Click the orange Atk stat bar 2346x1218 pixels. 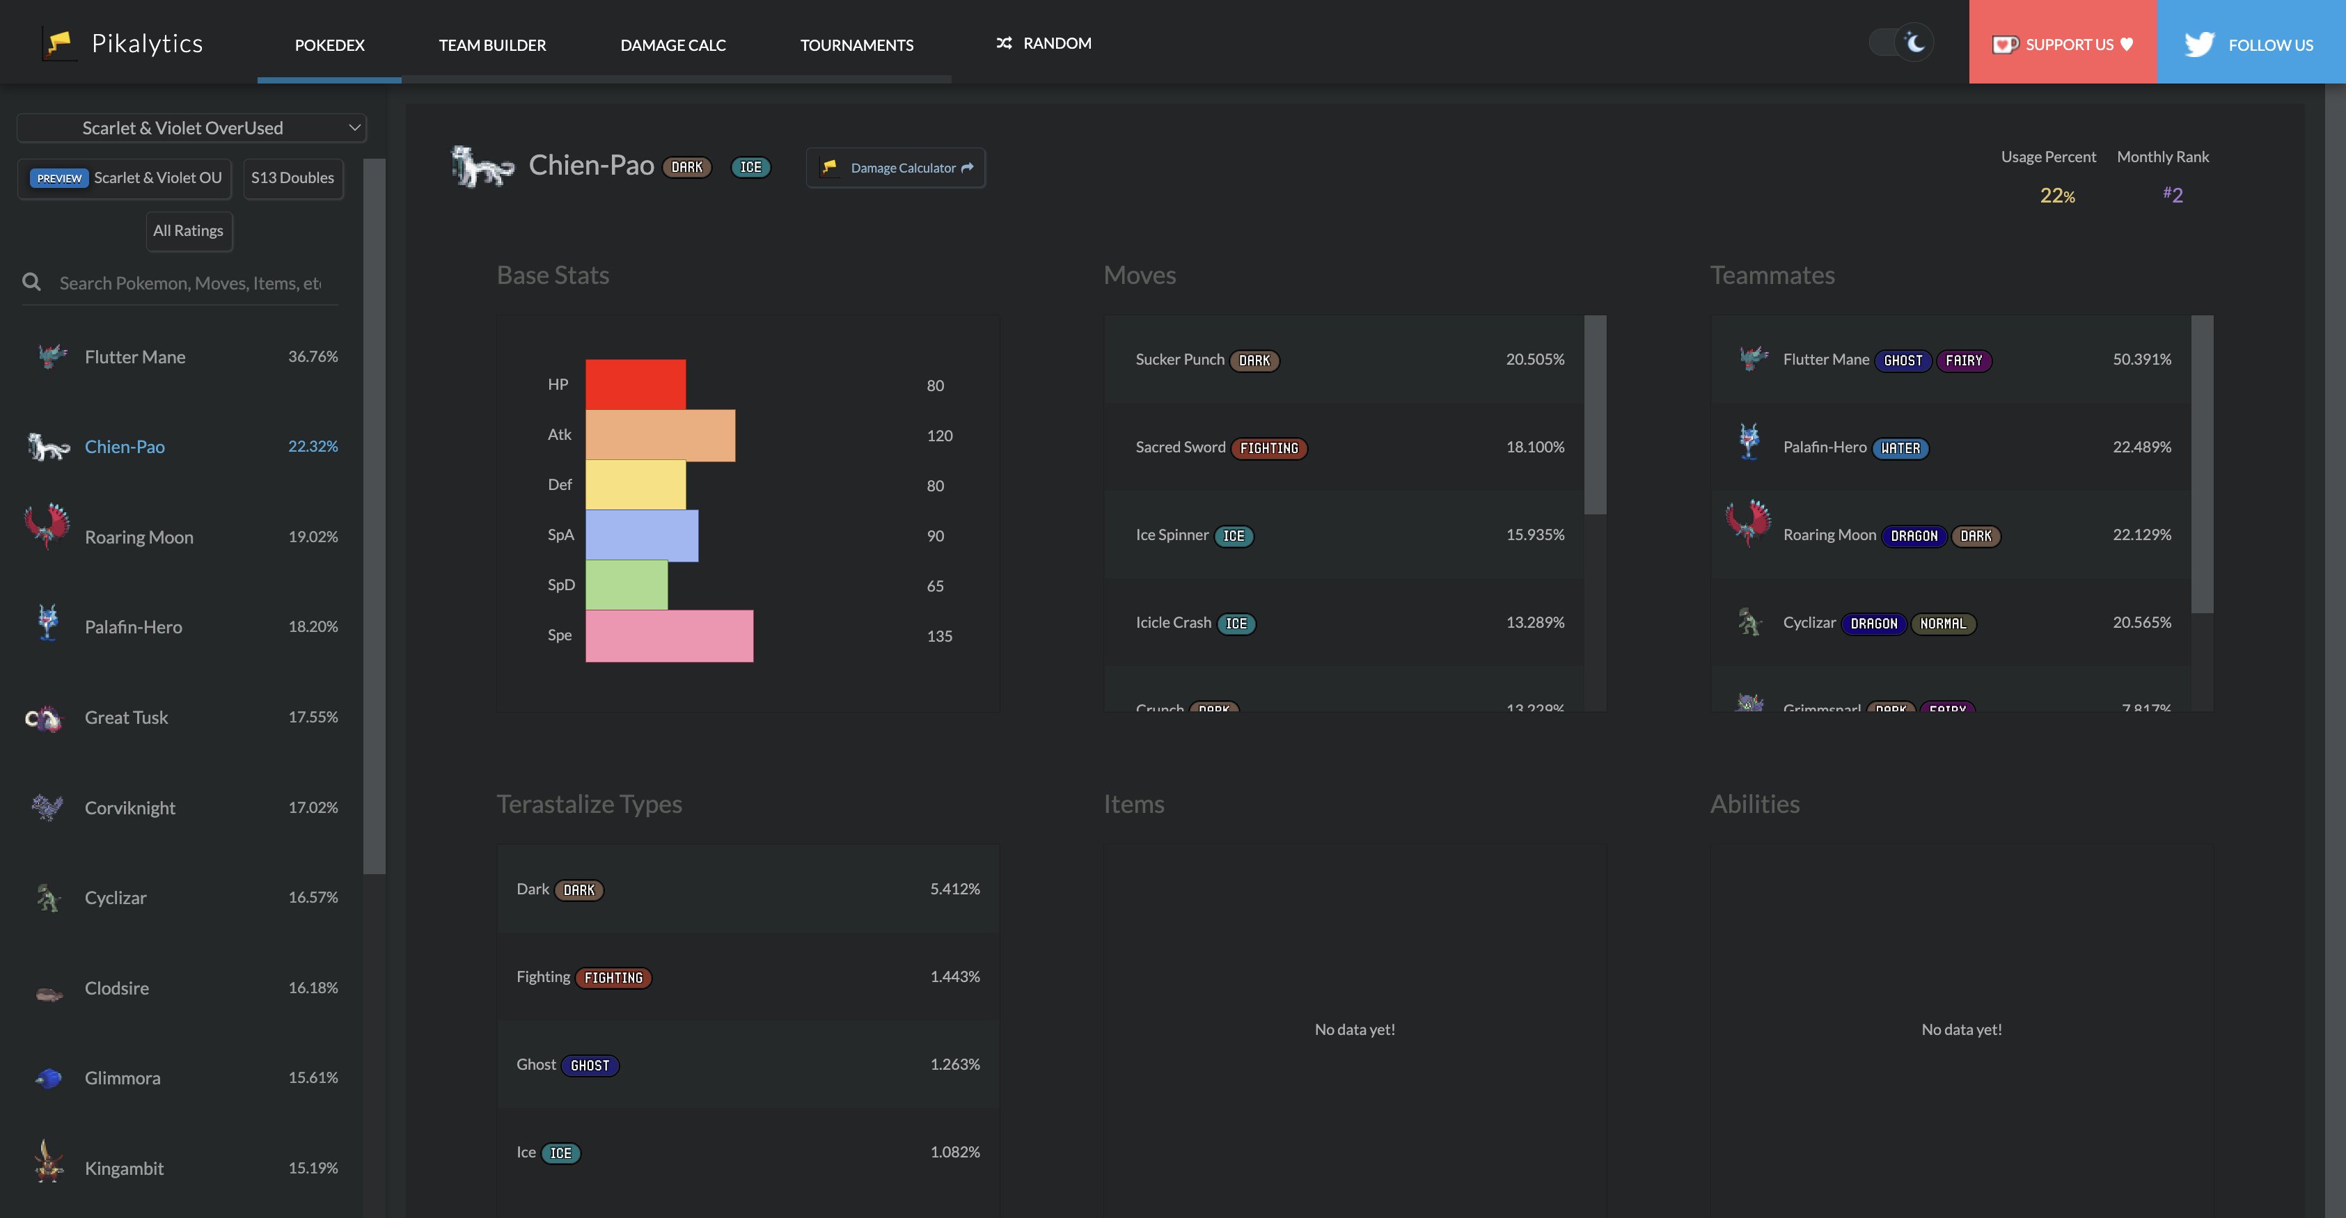pyautogui.click(x=660, y=435)
